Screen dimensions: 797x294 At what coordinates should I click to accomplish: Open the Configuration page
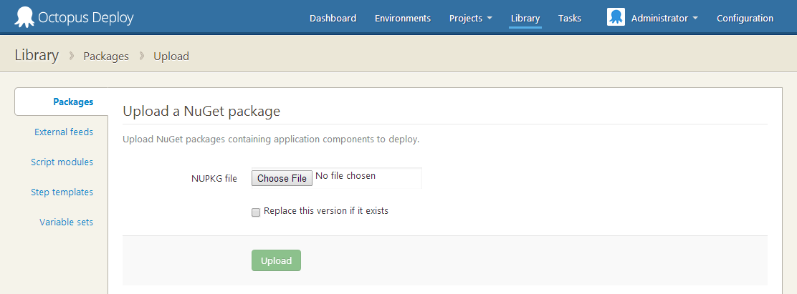click(745, 19)
